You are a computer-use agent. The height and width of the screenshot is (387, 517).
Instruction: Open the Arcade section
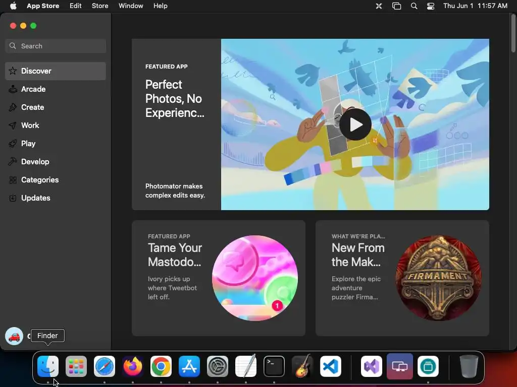click(56, 89)
